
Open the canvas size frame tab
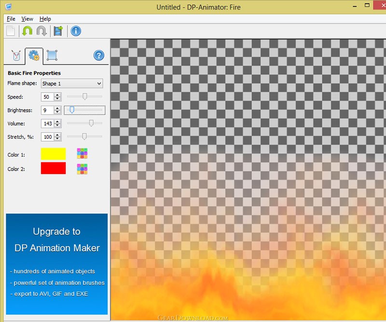pos(52,55)
